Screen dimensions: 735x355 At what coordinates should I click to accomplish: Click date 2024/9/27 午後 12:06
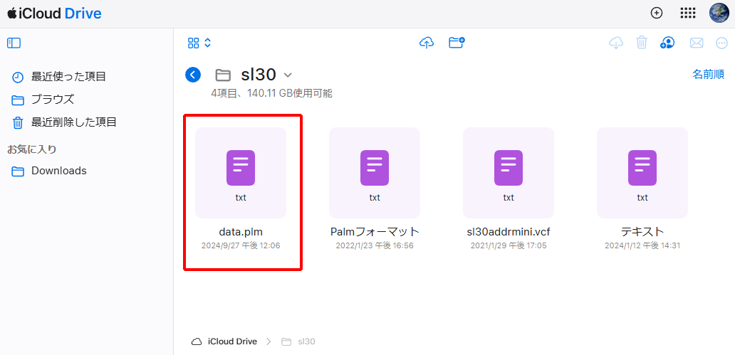pos(241,245)
